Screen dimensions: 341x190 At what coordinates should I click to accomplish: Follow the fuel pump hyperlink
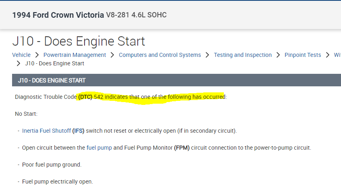99,148
